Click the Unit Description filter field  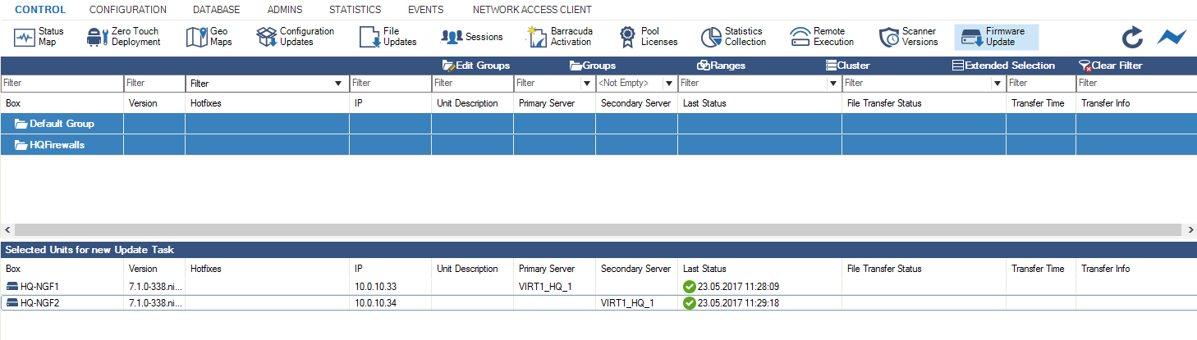click(x=472, y=84)
